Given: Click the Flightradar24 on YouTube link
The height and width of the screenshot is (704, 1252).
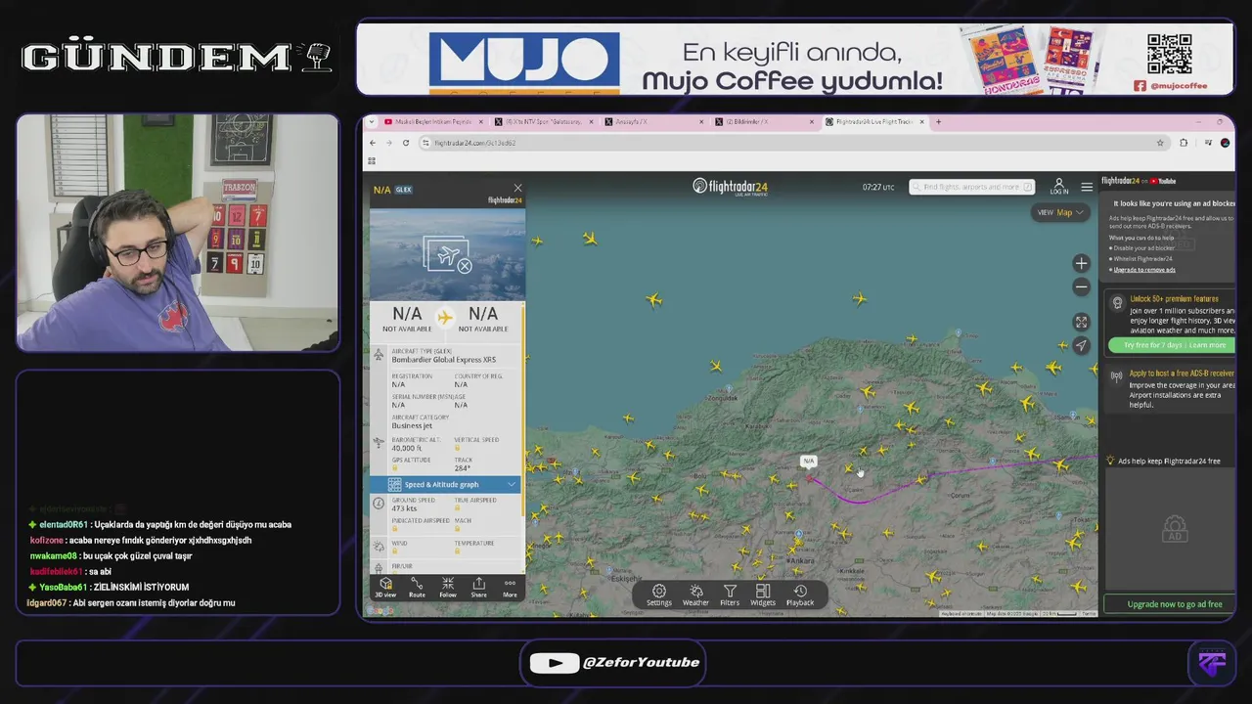Looking at the screenshot, I should click(1139, 181).
